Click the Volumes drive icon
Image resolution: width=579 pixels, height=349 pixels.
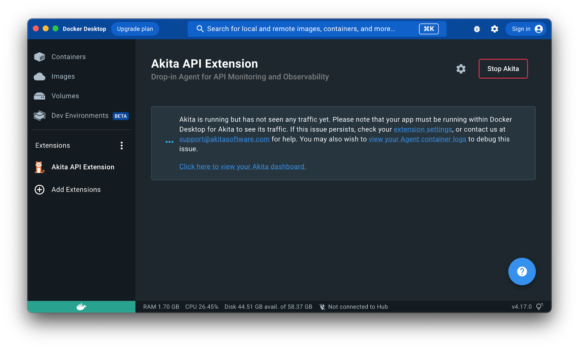point(39,96)
